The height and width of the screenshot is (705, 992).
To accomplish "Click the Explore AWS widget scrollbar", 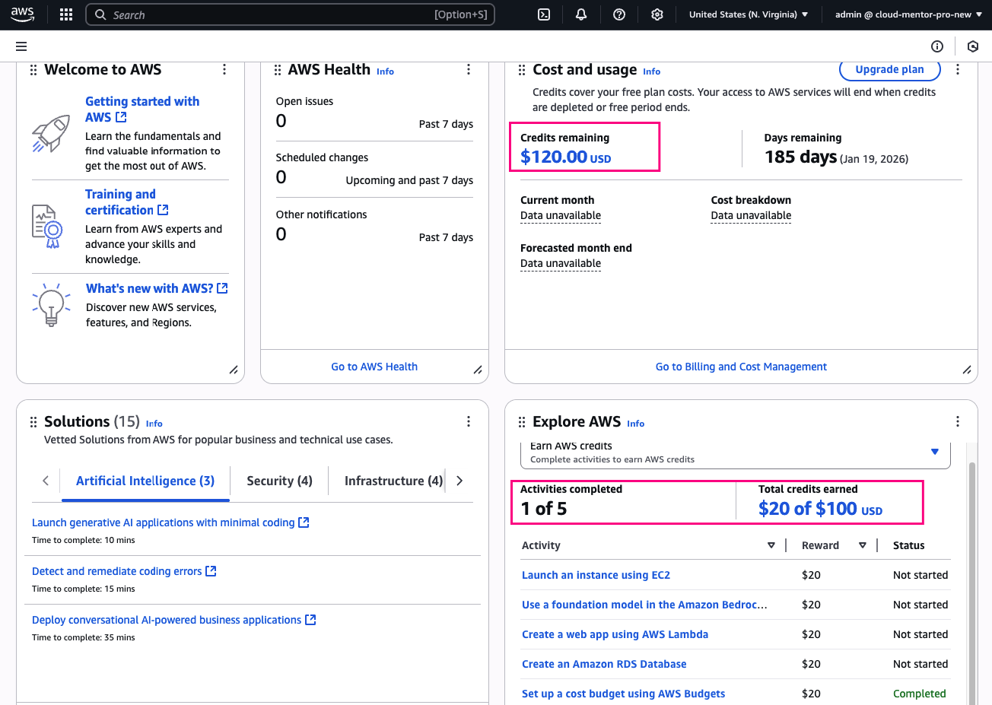I will pyautogui.click(x=971, y=578).
